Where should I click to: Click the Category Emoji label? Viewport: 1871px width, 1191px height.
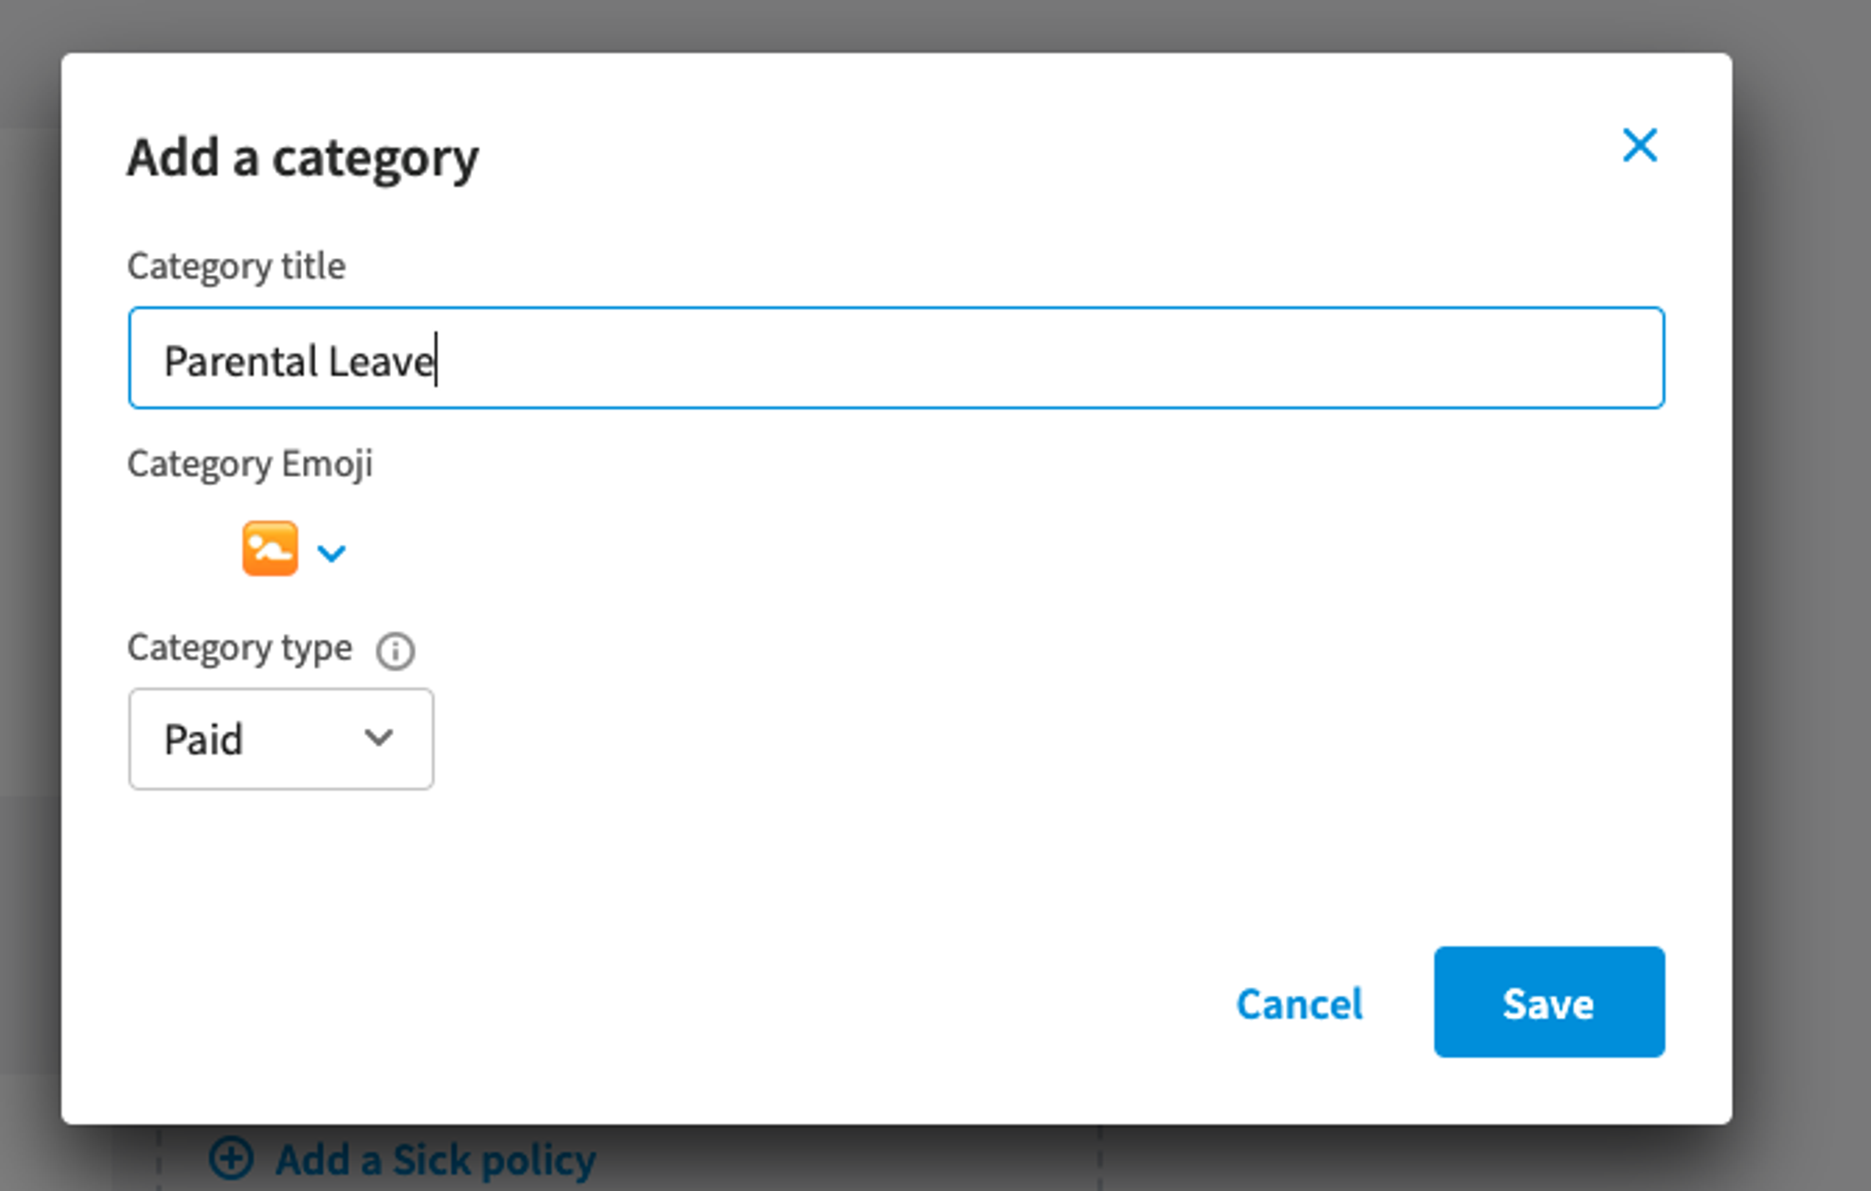tap(250, 464)
